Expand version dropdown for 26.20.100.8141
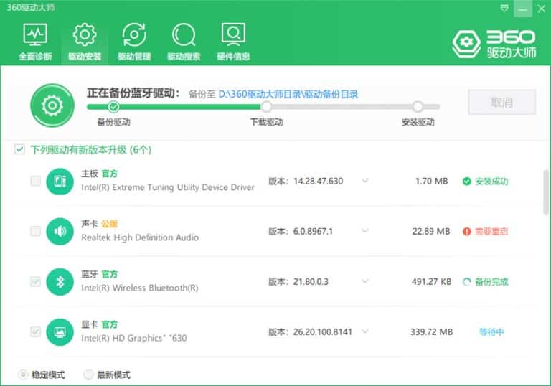The image size is (551, 386). [365, 331]
